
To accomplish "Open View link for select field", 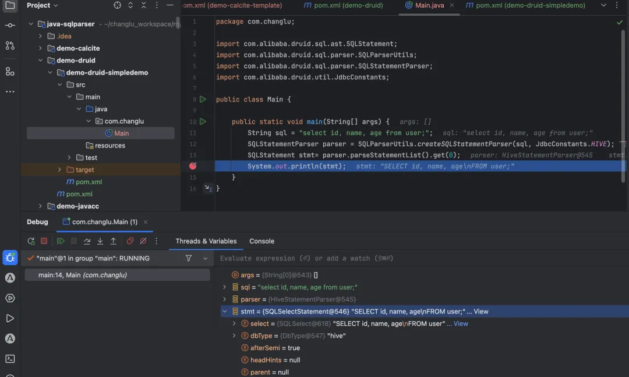I will 461,323.
